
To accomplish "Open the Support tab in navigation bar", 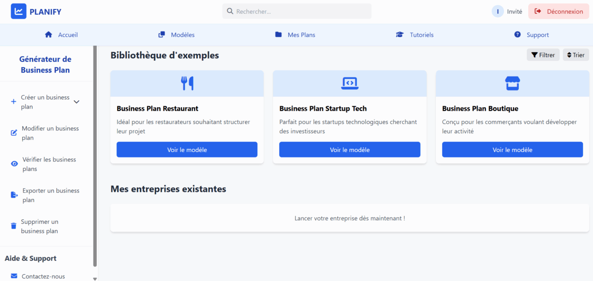I will tap(531, 35).
